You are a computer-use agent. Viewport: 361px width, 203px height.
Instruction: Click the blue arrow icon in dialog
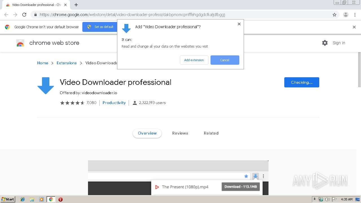126,28
